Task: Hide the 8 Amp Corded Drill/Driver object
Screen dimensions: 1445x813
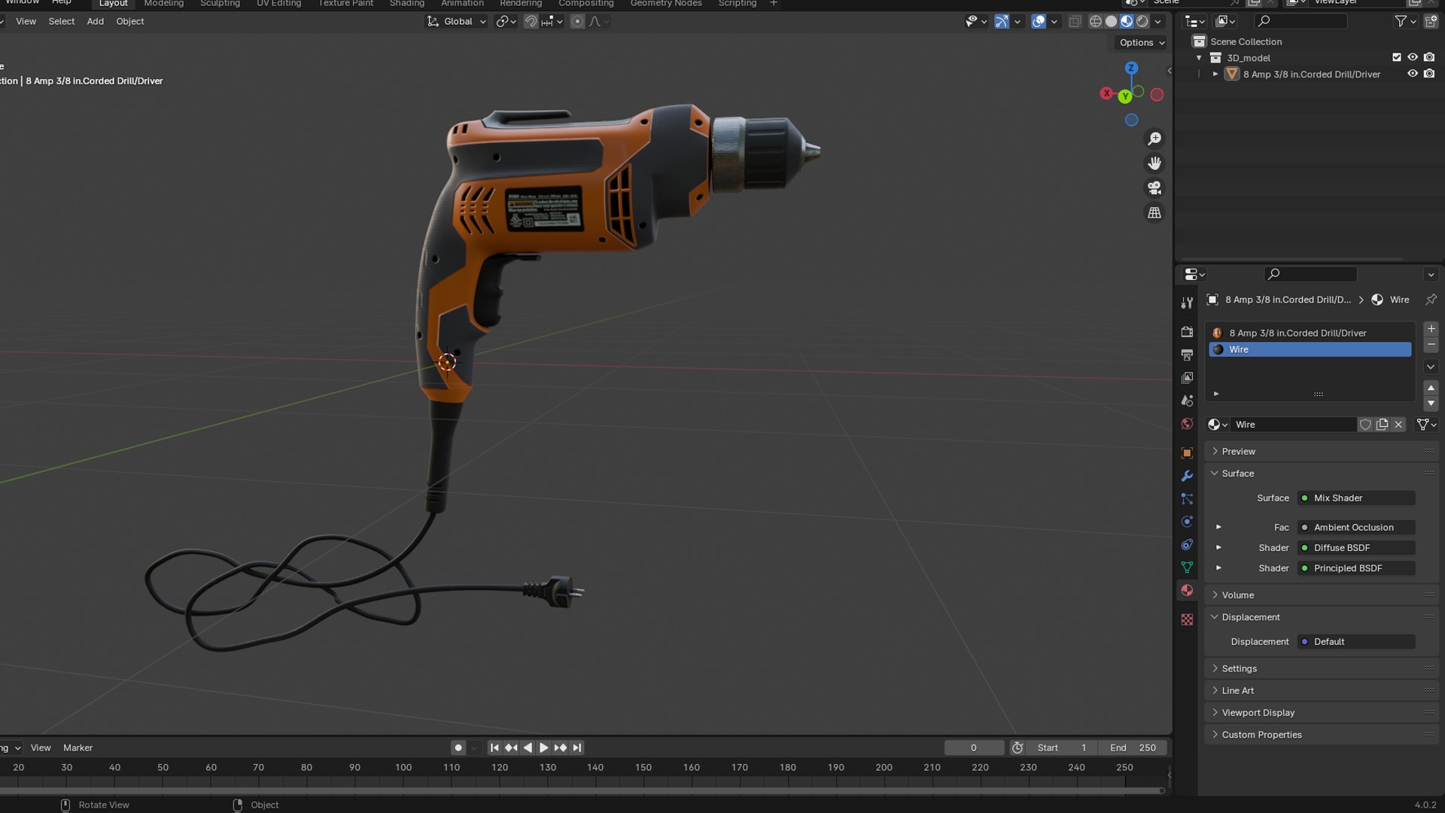Action: pos(1413,74)
